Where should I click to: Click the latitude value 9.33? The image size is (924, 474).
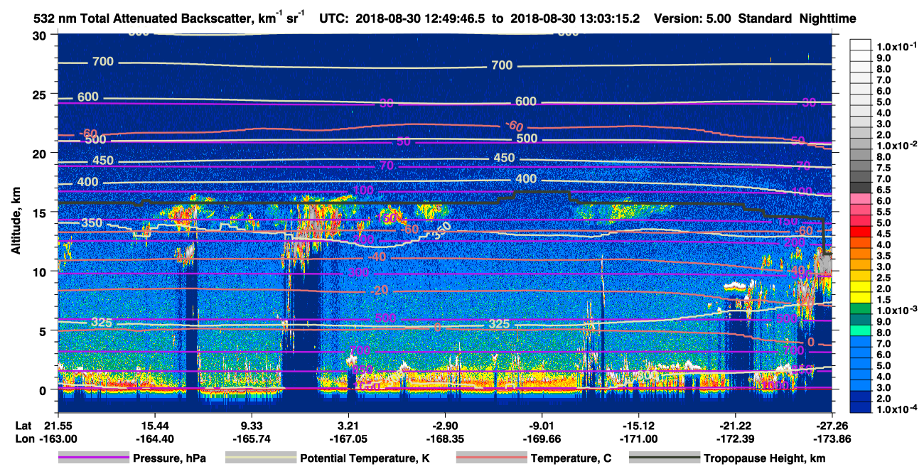click(252, 425)
